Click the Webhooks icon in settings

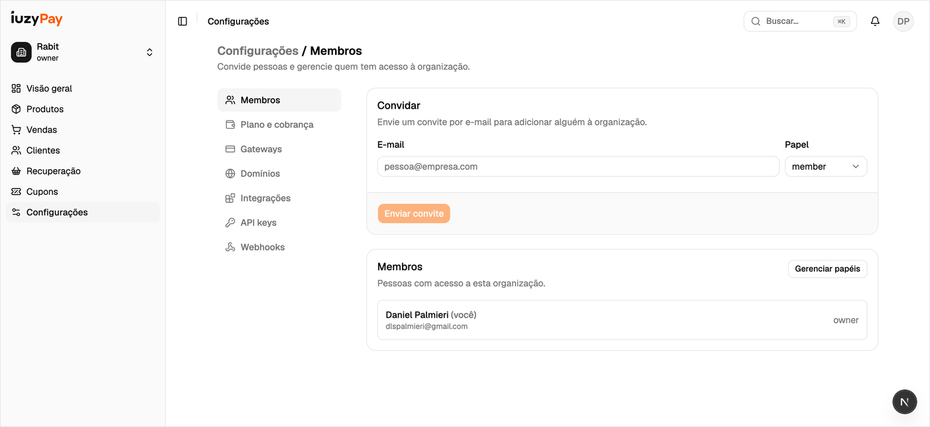click(x=230, y=247)
